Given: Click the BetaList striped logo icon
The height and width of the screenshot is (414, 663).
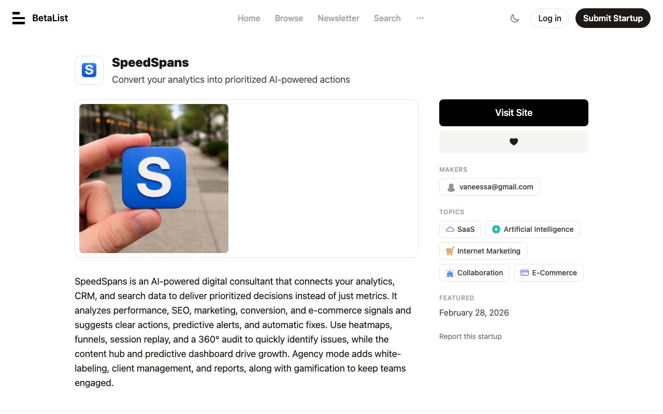Looking at the screenshot, I should tap(19, 18).
